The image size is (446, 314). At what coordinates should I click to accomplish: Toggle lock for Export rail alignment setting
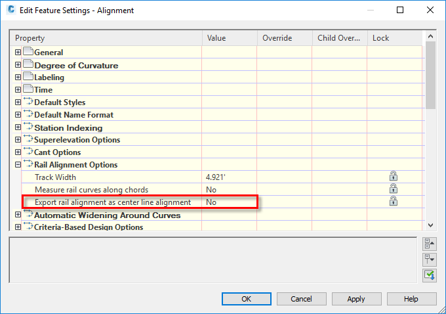point(394,202)
